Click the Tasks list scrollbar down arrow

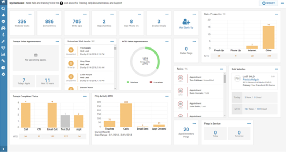click(x=225, y=116)
